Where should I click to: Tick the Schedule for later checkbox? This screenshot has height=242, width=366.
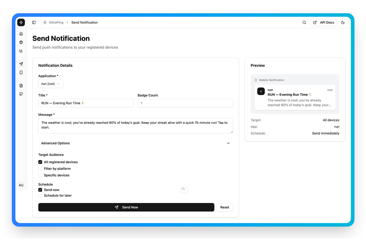(40, 195)
